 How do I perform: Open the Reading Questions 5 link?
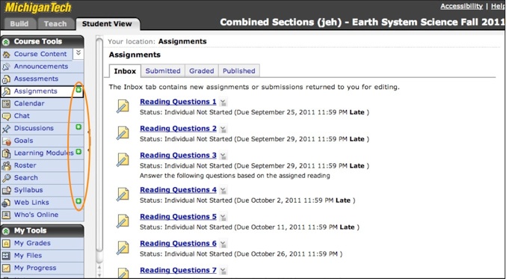coord(178,217)
